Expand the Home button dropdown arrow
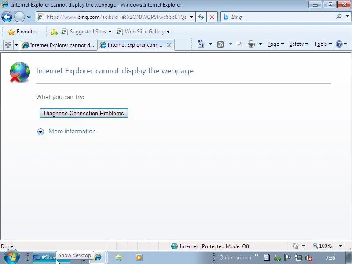The height and width of the screenshot is (264, 352). [210, 44]
